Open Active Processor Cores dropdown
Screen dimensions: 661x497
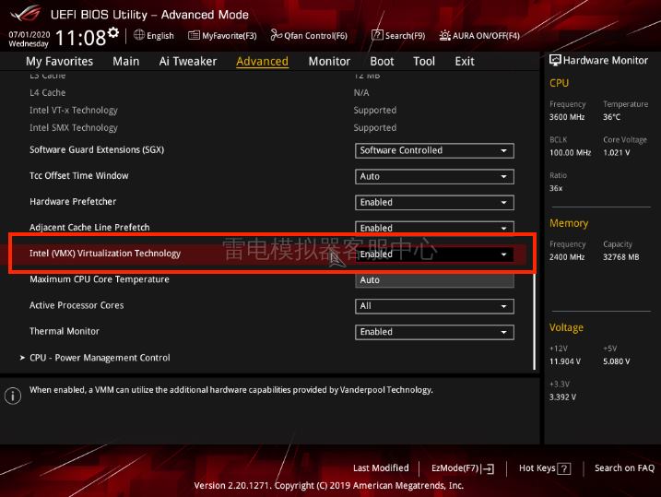point(434,306)
